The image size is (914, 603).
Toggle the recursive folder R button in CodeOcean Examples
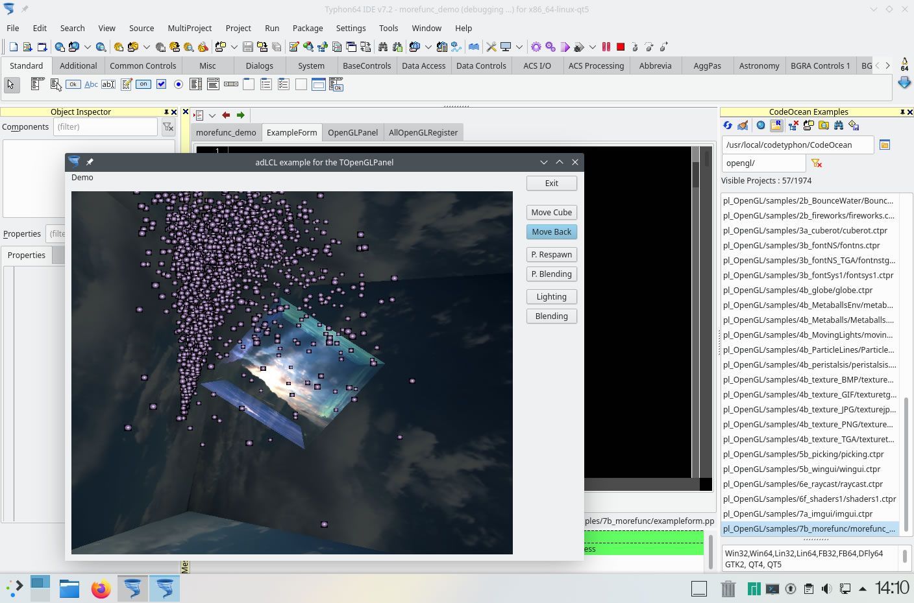point(776,125)
